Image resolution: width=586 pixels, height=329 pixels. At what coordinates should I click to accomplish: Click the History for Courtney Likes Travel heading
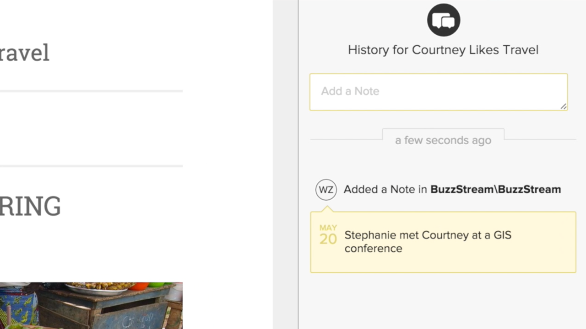tap(443, 50)
